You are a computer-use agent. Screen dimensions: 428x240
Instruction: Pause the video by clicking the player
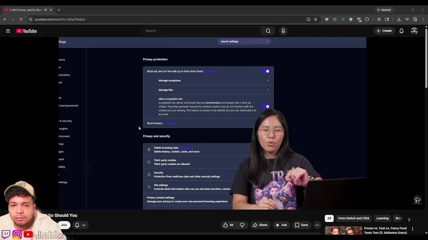point(212,123)
